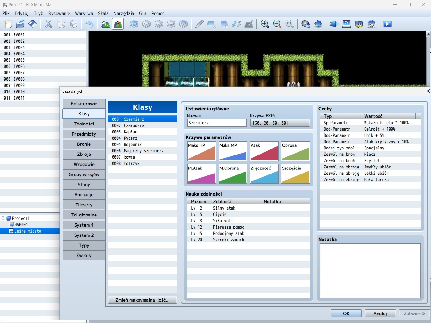Open the Narzędzia menu
The width and height of the screenshot is (431, 323).
(124, 13)
